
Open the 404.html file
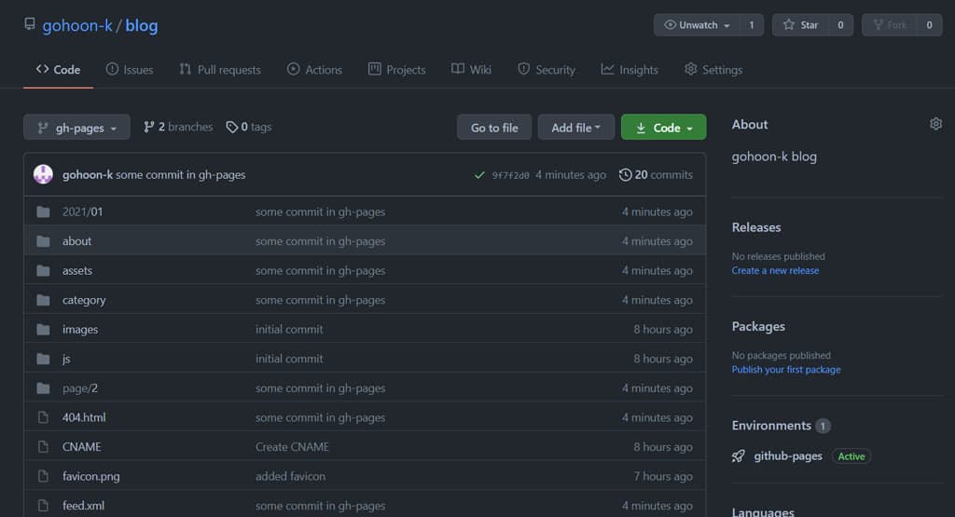[84, 417]
